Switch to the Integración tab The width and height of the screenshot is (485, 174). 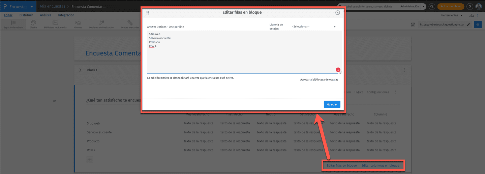pyautogui.click(x=66, y=15)
